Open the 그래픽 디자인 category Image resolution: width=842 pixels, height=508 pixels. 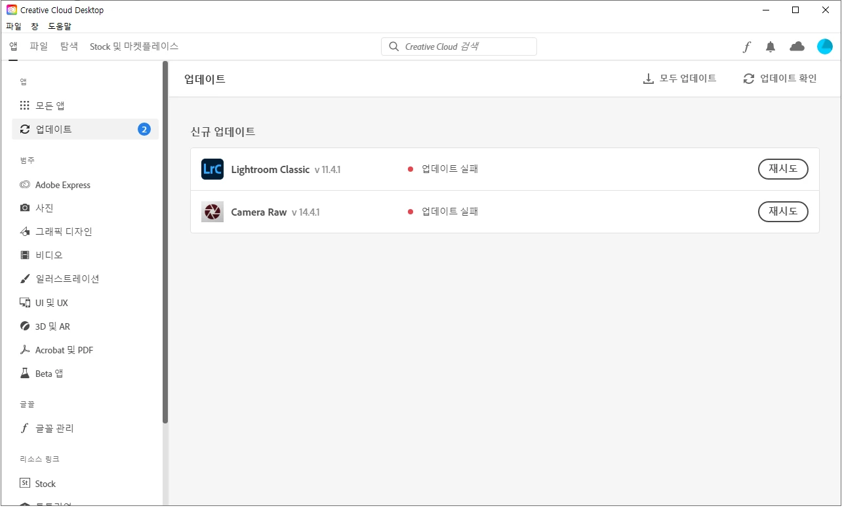(x=85, y=231)
